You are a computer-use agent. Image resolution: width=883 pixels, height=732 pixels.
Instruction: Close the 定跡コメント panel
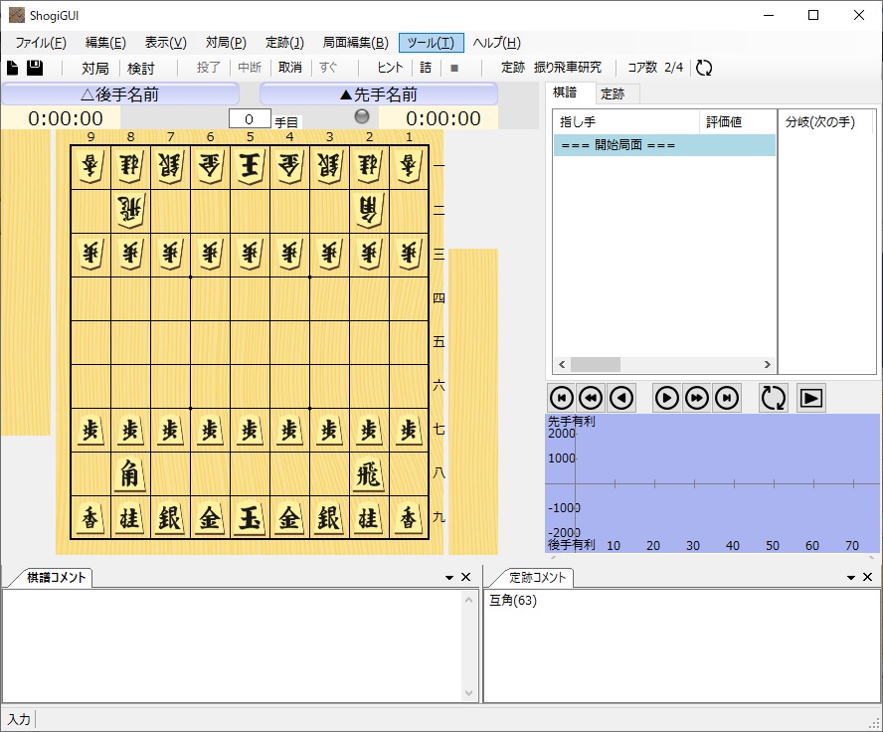click(x=867, y=577)
